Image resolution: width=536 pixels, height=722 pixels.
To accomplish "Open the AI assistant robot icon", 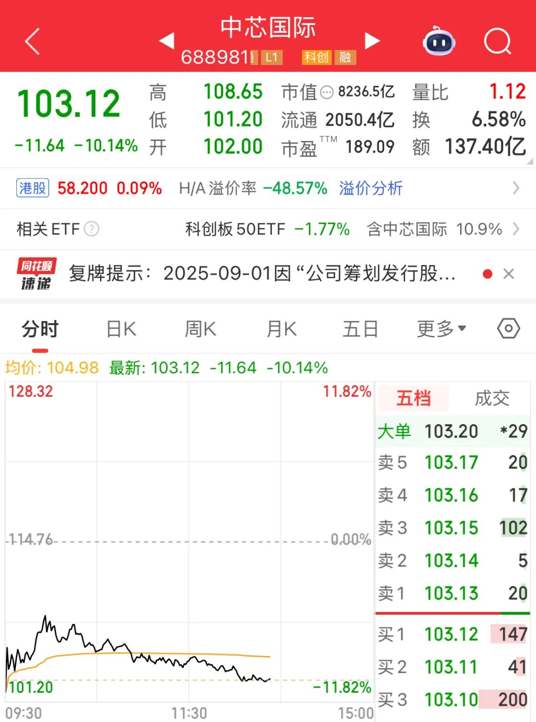I will [438, 43].
